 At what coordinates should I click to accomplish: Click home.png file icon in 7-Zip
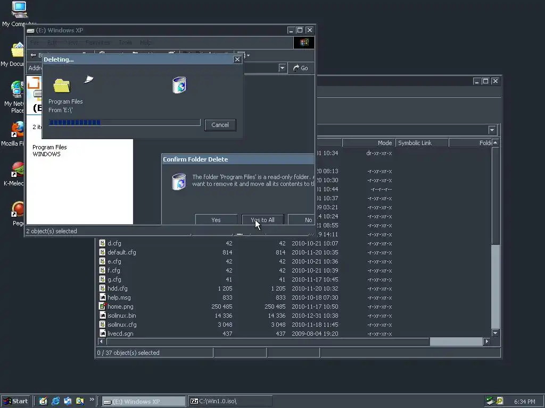pos(102,306)
